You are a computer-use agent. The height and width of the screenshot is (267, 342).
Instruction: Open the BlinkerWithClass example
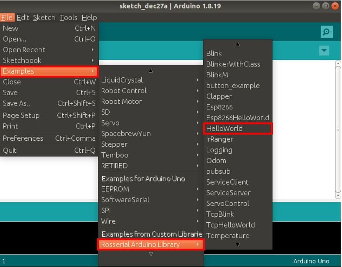[238, 64]
